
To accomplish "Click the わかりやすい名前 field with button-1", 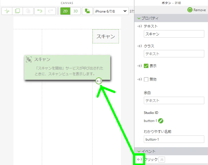I will (174, 139).
